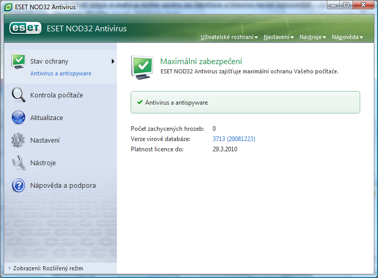Click description text about maximální ochranu

(x=249, y=71)
